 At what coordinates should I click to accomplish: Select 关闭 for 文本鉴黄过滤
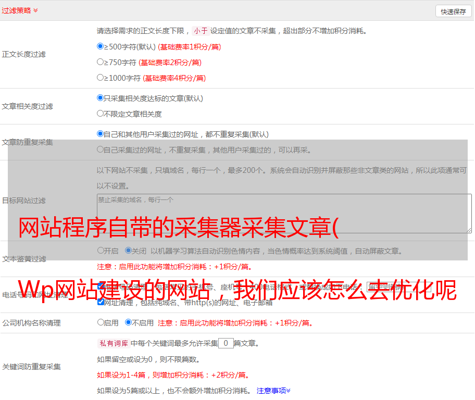(128, 251)
